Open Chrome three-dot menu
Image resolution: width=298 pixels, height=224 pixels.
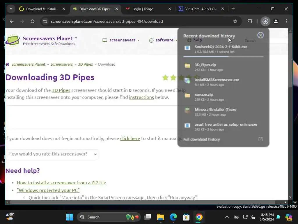pyautogui.click(x=286, y=21)
